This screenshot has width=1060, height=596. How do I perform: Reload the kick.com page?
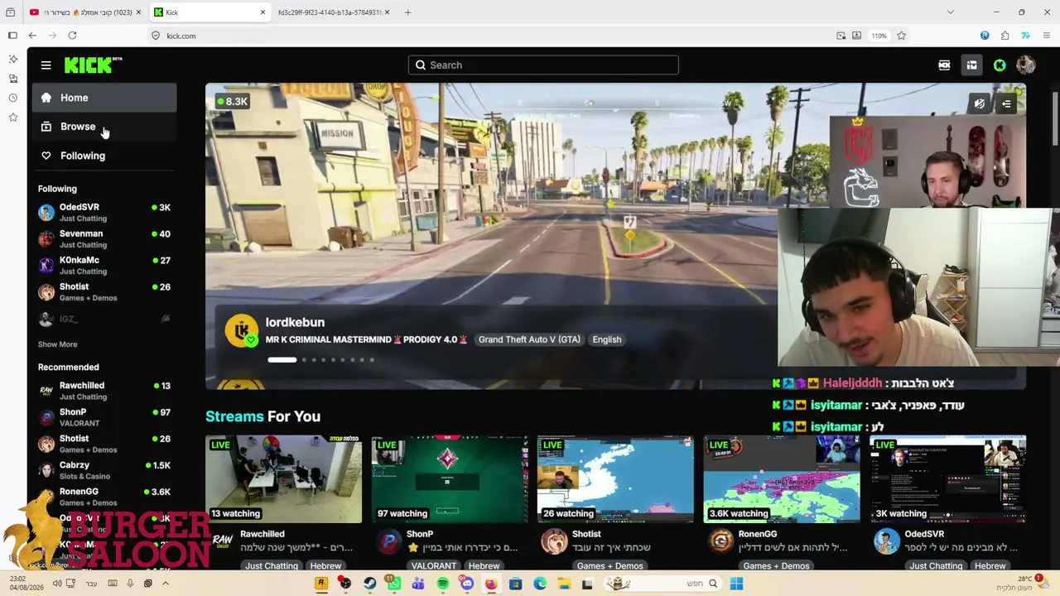point(72,36)
